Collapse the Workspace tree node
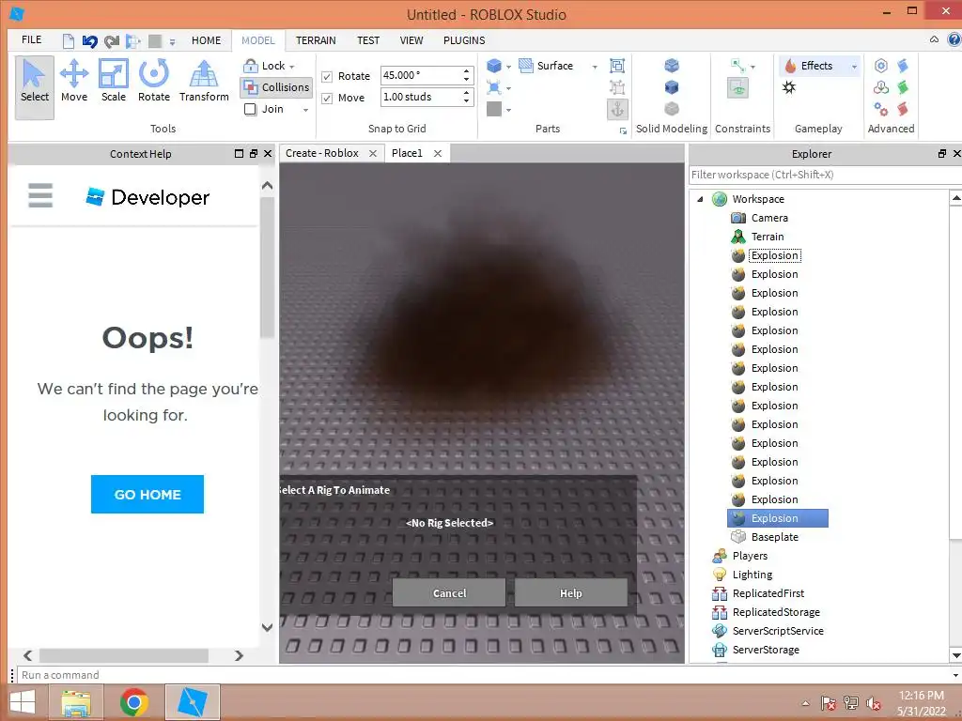The image size is (962, 721). tap(700, 199)
